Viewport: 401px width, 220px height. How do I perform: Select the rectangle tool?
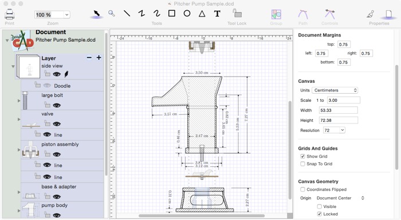(172, 13)
